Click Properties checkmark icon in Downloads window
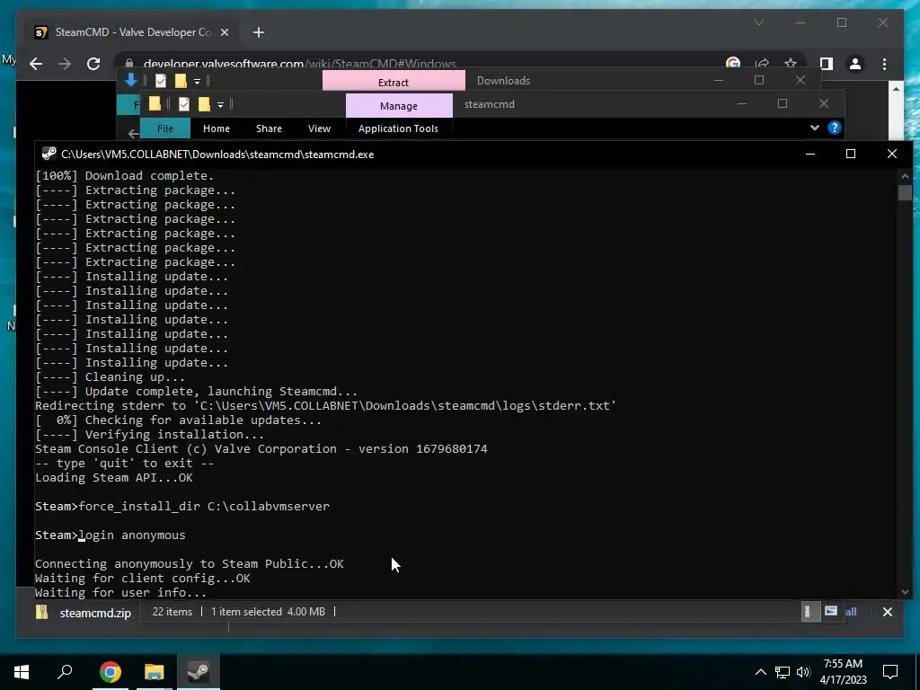 pos(160,81)
